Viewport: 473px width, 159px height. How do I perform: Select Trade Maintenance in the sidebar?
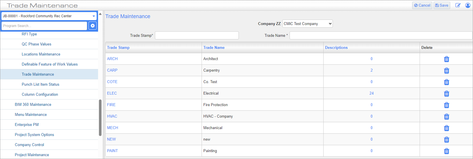49,74
